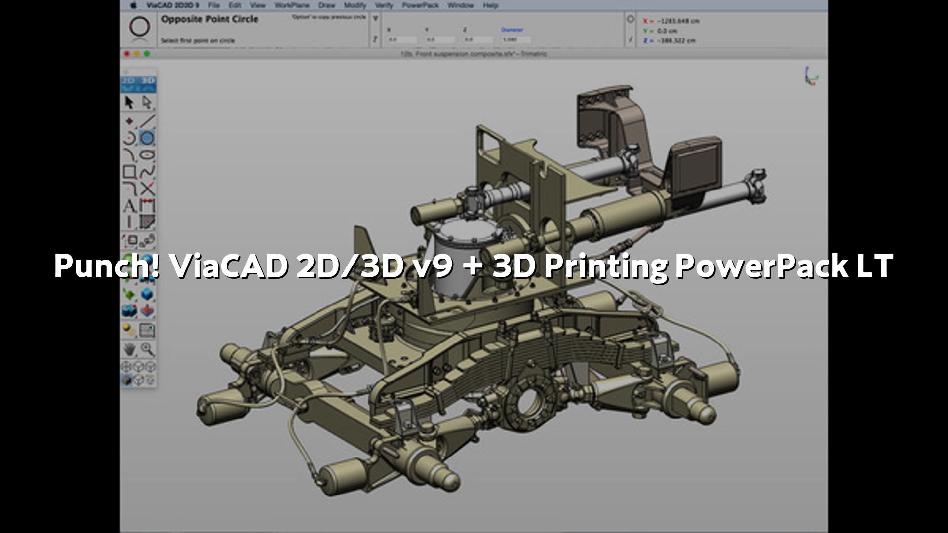Select the circle drawing tool
Image resolution: width=948 pixels, height=533 pixels.
[147, 138]
